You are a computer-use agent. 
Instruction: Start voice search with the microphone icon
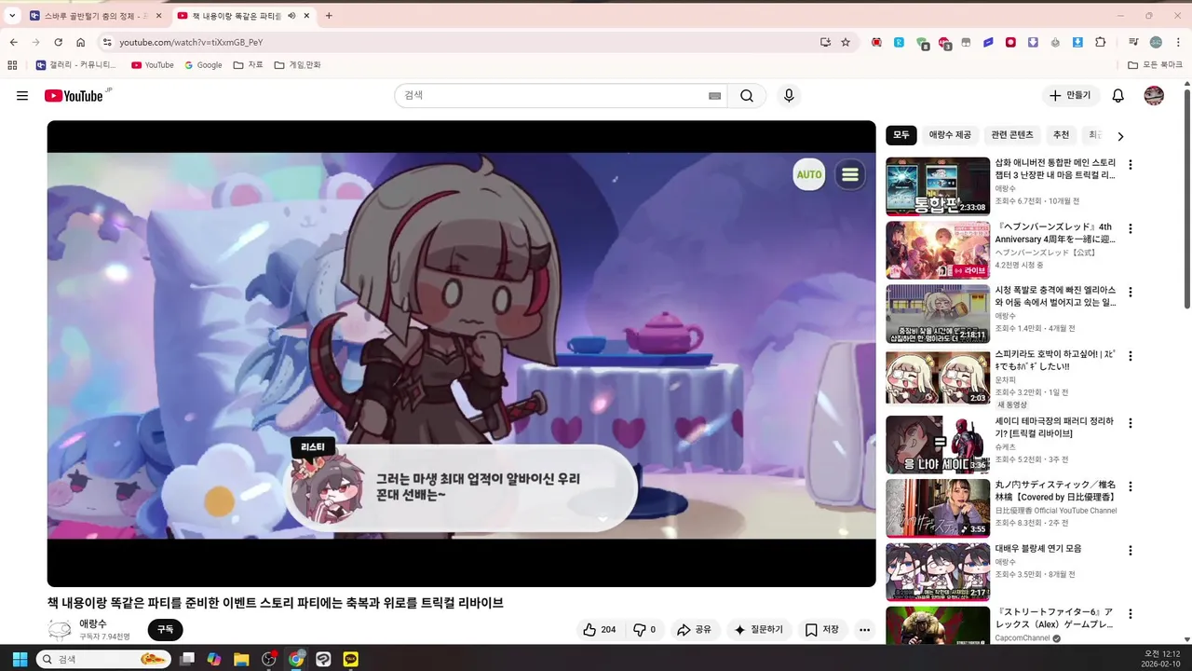point(789,96)
